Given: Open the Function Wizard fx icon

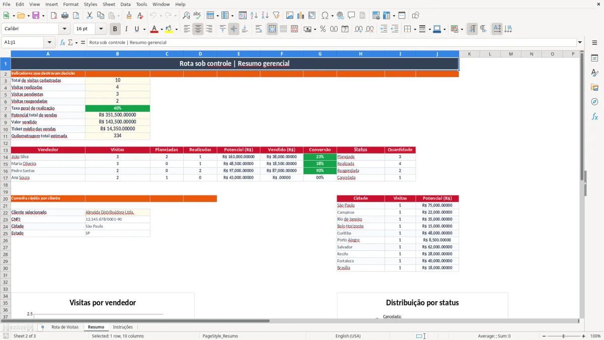Looking at the screenshot, I should click(x=63, y=43).
